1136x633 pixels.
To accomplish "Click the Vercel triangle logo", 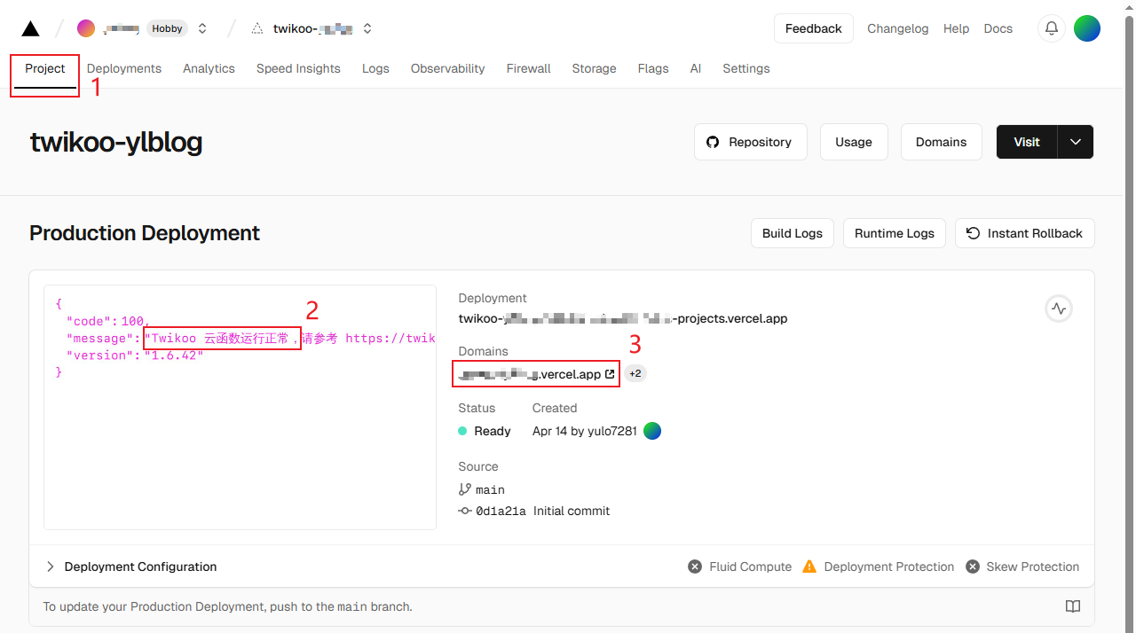I will [30, 28].
